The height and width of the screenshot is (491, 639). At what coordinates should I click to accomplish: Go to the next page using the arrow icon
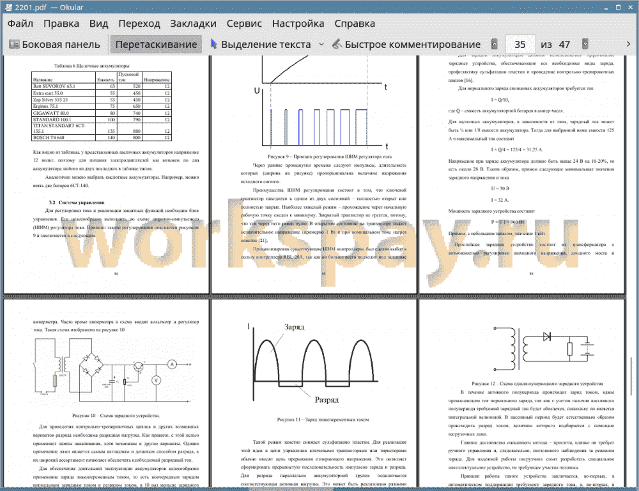click(585, 44)
